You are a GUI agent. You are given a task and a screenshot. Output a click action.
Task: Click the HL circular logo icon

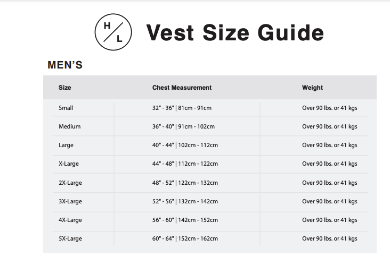click(x=113, y=32)
